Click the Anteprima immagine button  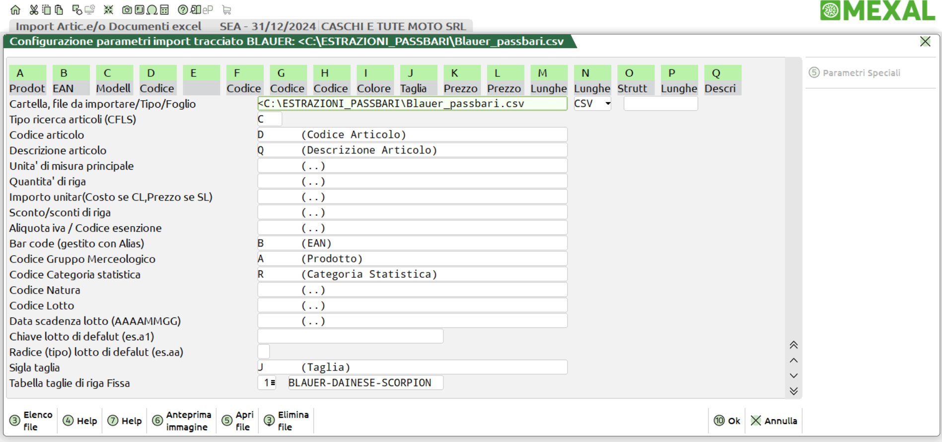[x=182, y=421]
